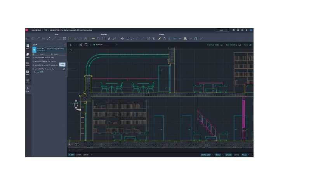Expand the OSNAP options arrow
The image size is (311, 183).
pyautogui.click(x=222, y=155)
